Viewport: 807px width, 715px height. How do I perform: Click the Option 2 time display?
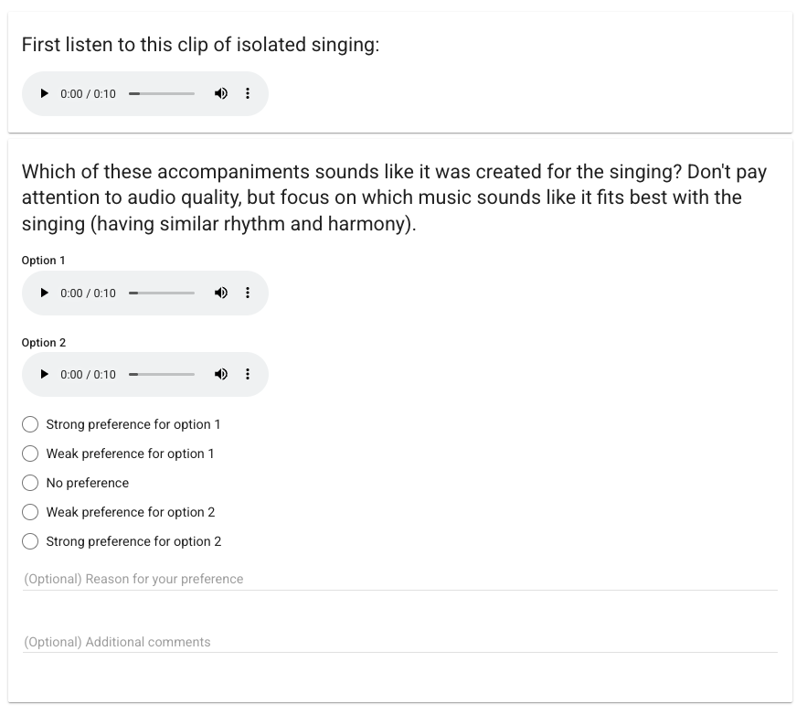click(88, 375)
